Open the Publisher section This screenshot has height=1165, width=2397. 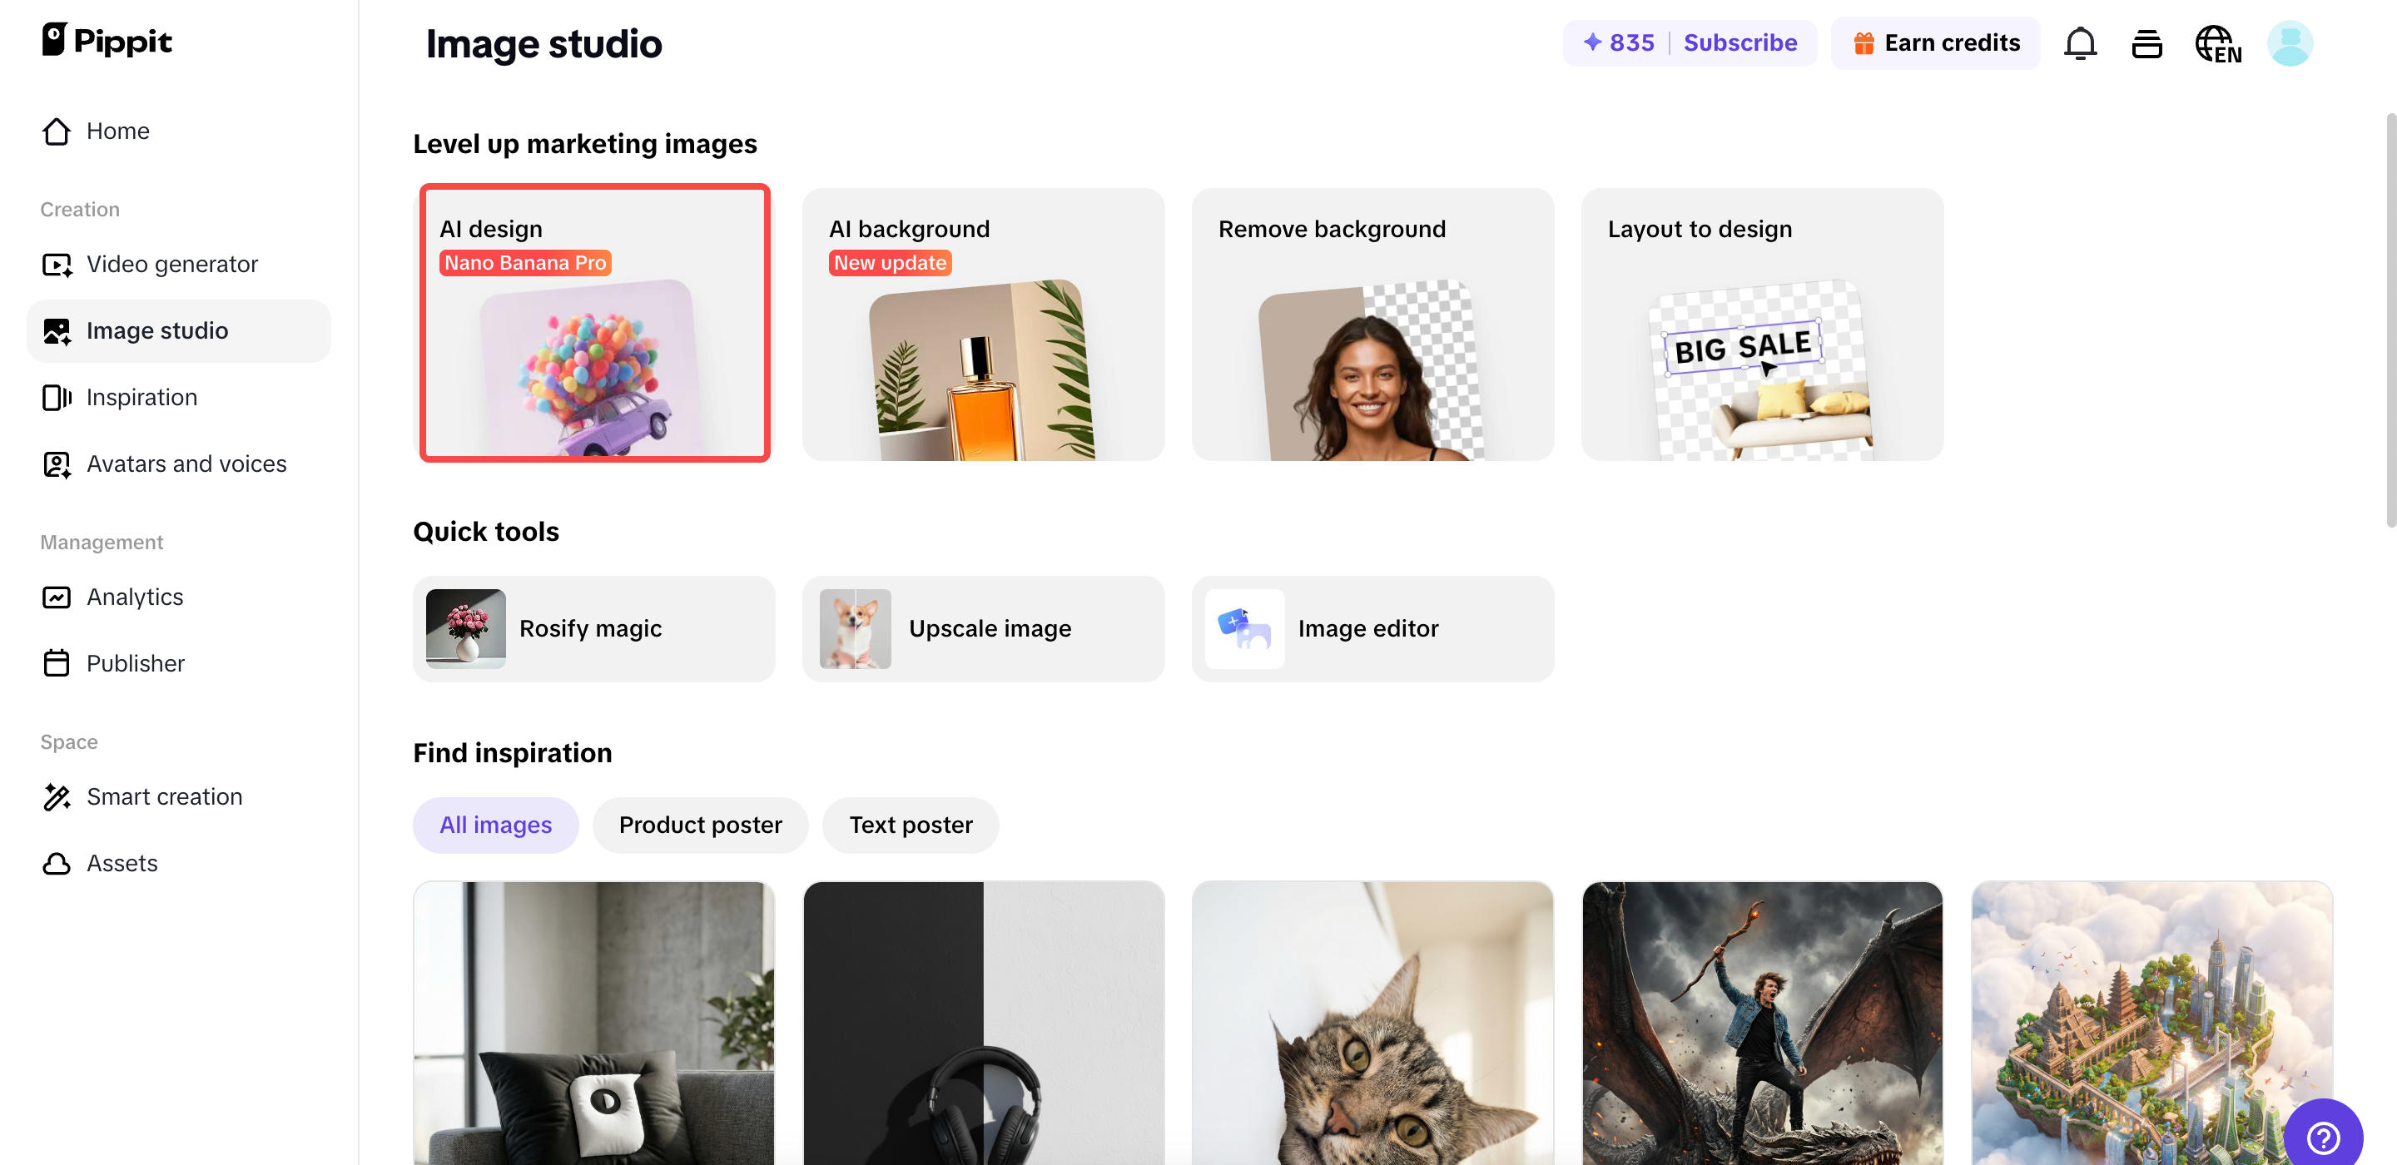click(136, 662)
